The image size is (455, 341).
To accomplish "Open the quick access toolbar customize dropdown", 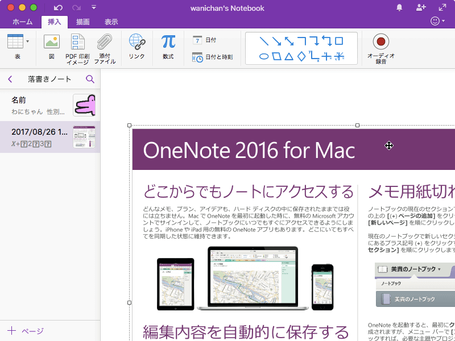I will coord(94,7).
